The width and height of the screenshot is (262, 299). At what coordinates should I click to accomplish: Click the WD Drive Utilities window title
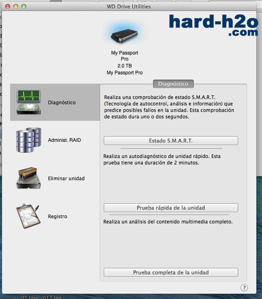pos(129,7)
